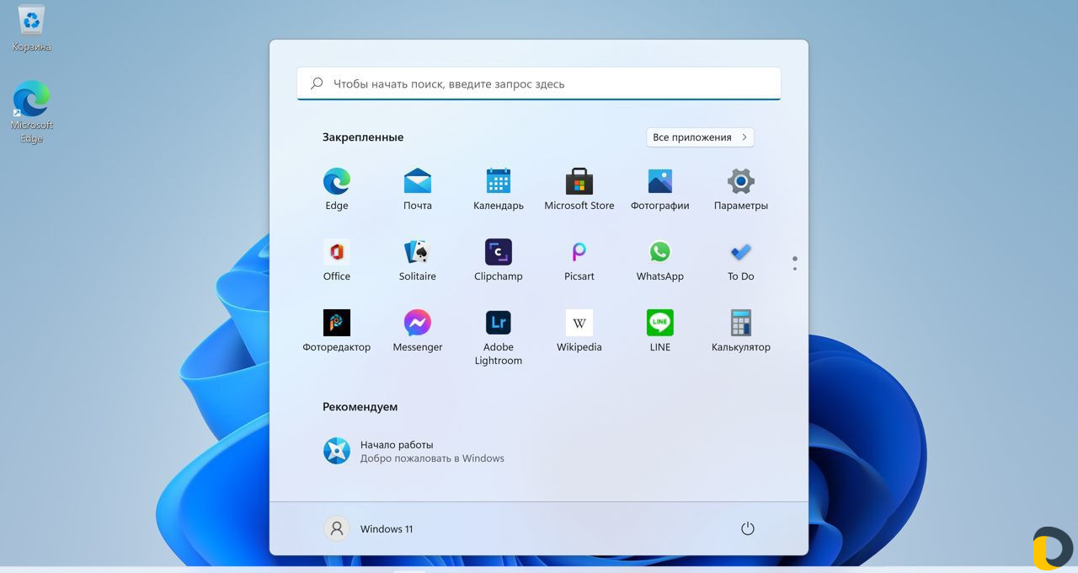Launch the Picsart app
1078x573 pixels.
click(x=579, y=260)
